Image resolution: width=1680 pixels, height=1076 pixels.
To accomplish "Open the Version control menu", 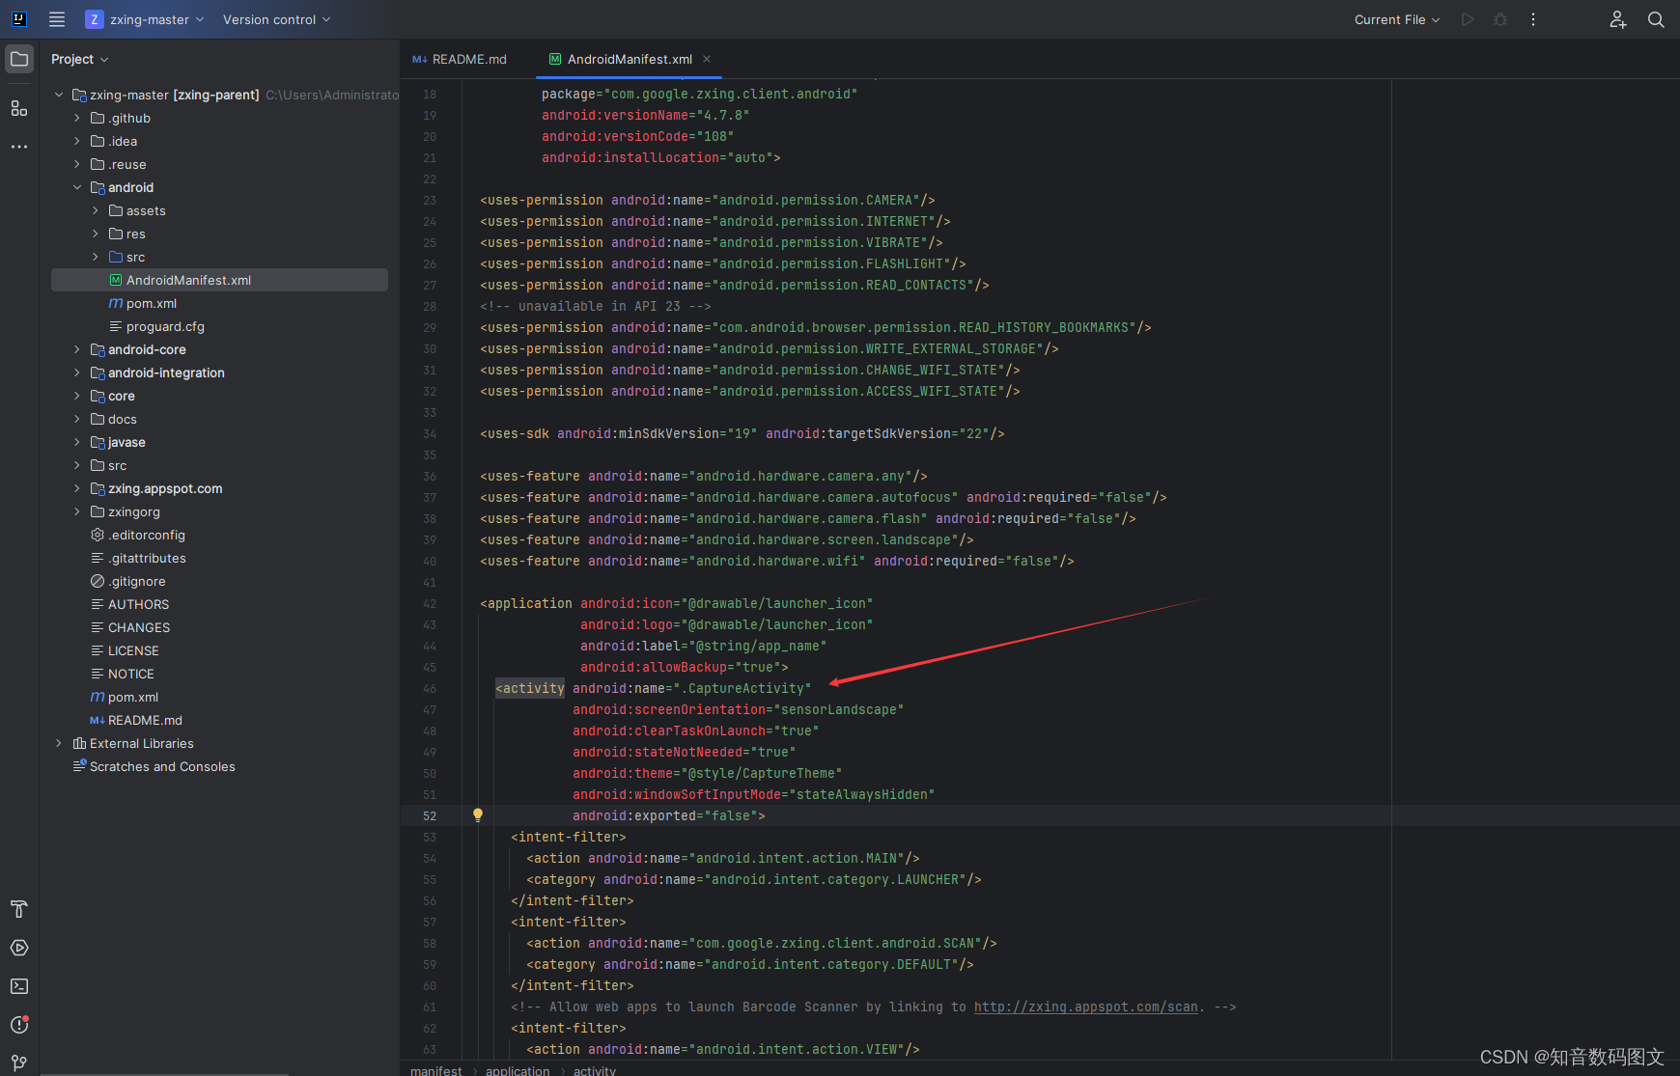I will [x=276, y=19].
